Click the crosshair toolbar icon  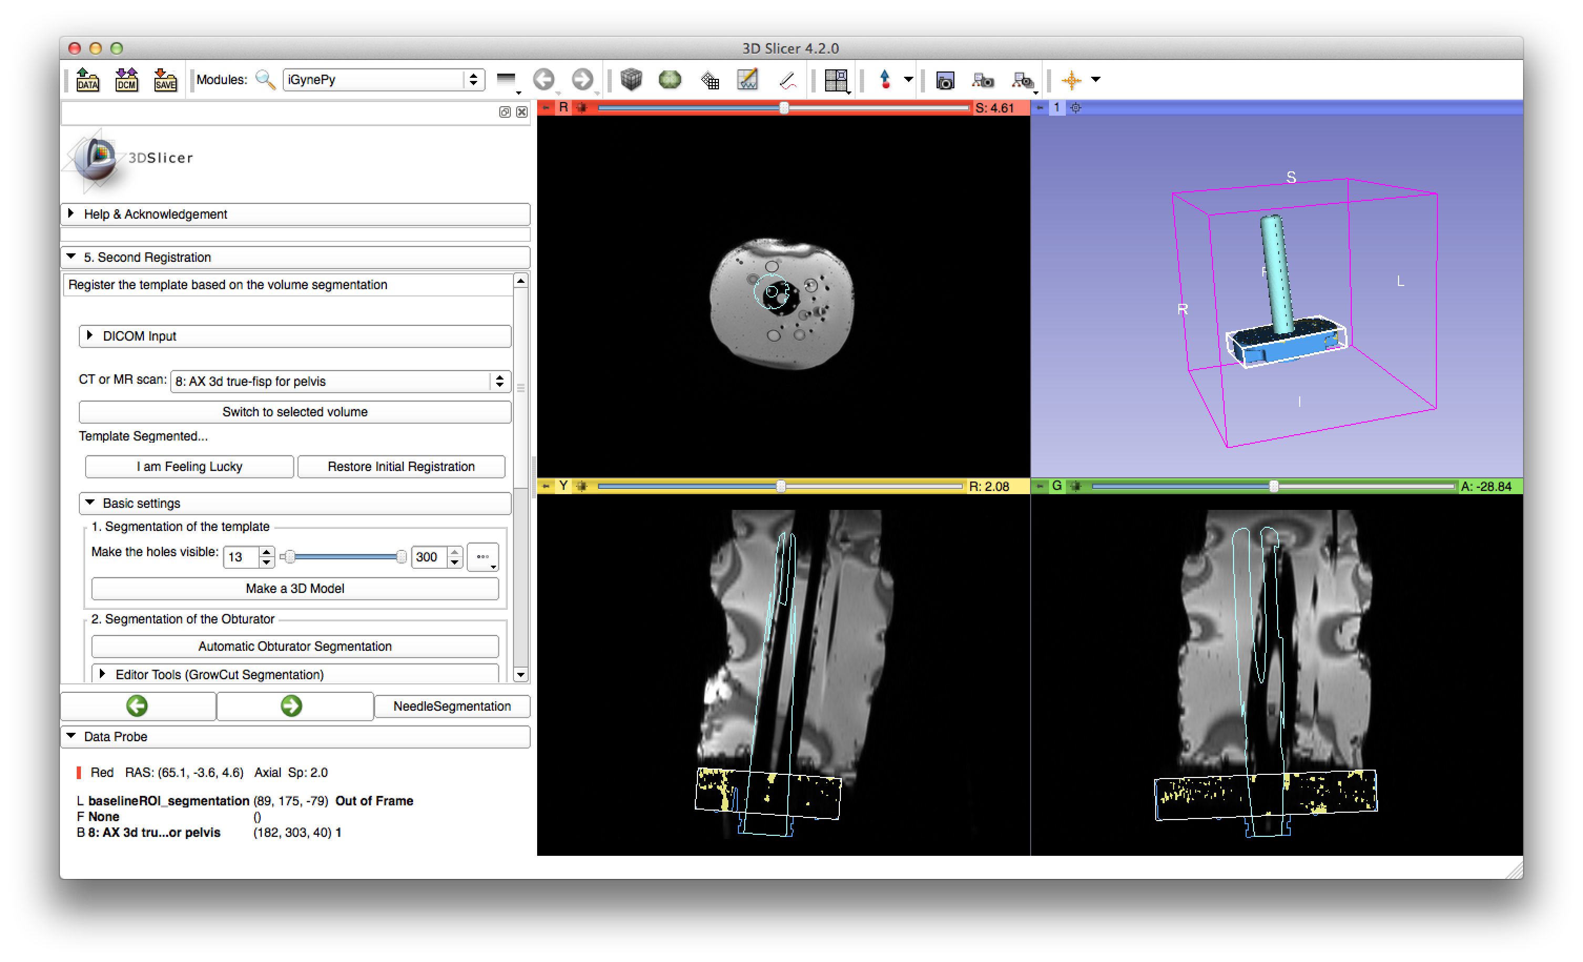coord(1071,80)
